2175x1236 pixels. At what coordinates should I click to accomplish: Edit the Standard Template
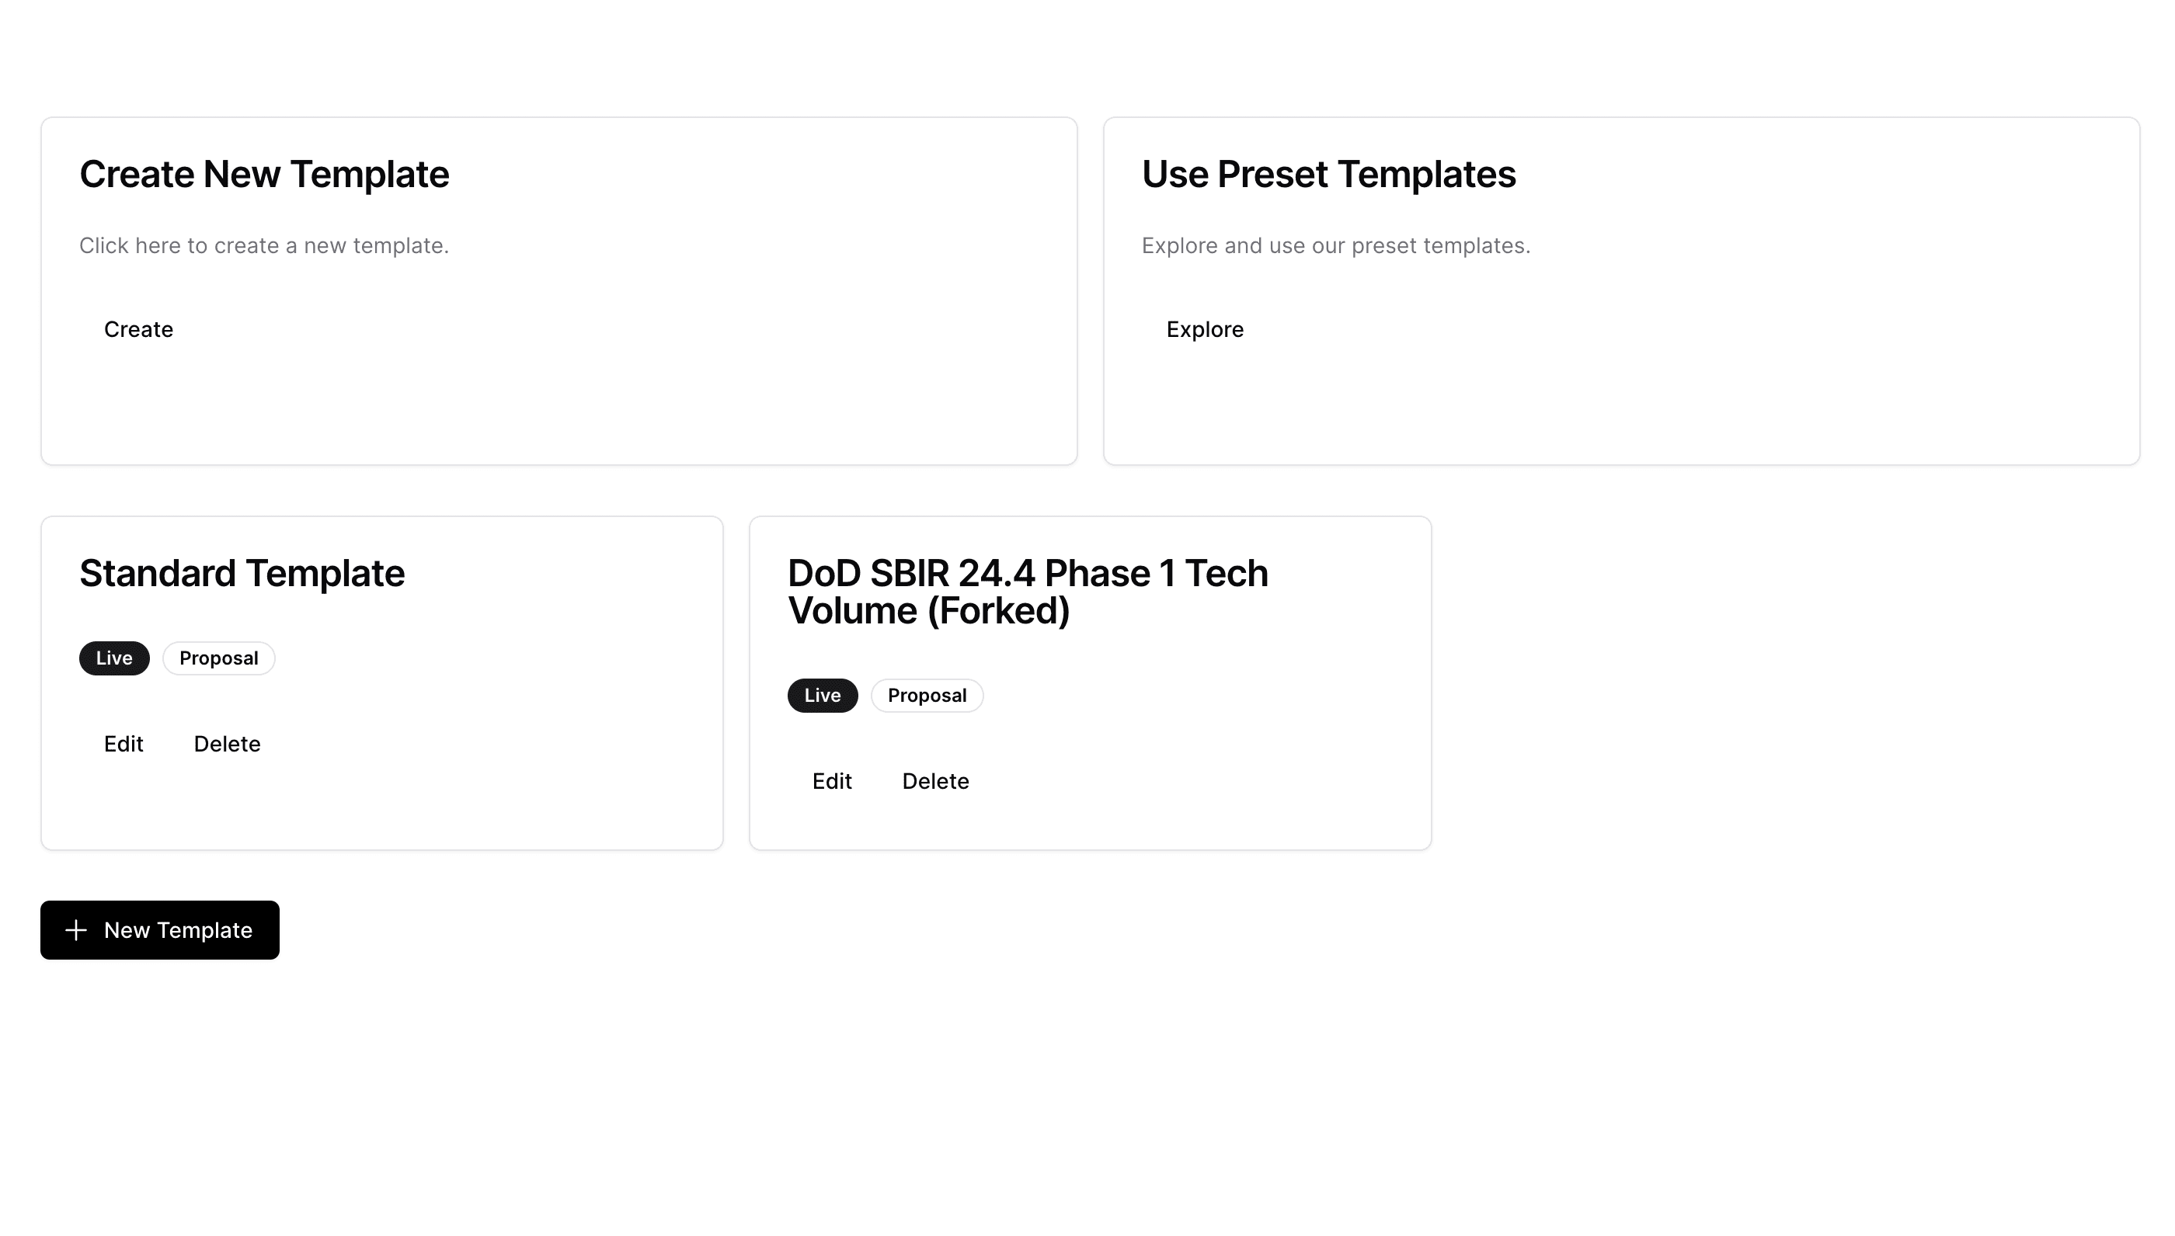click(124, 744)
